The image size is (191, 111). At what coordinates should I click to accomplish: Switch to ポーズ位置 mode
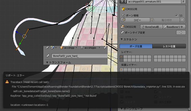click(136, 46)
